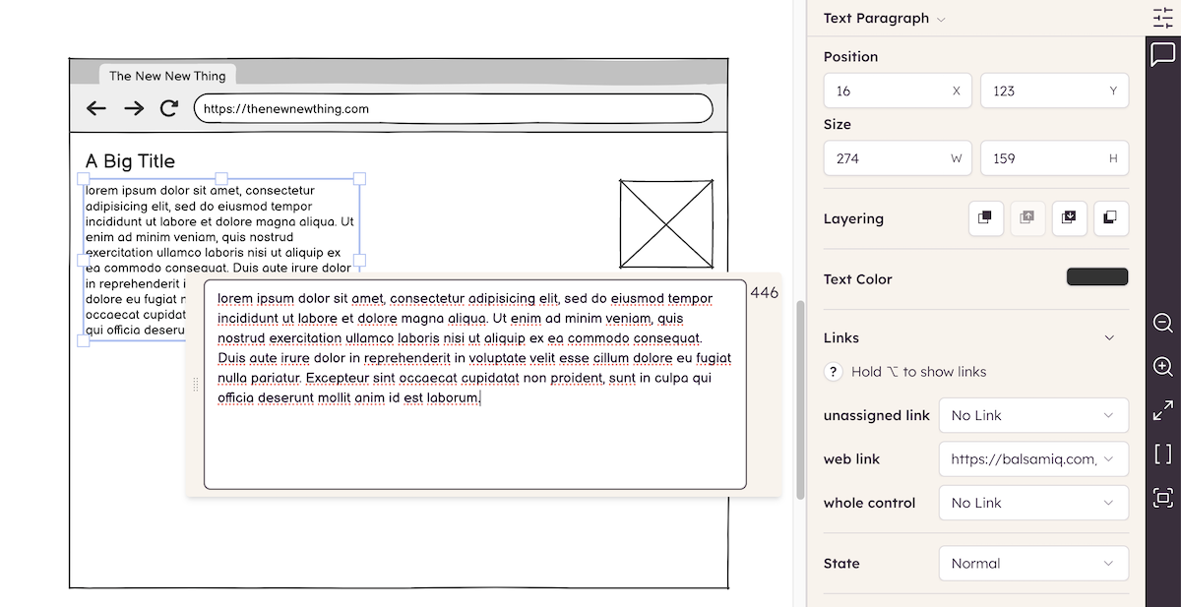Open the unassigned link dropdown

click(1033, 415)
